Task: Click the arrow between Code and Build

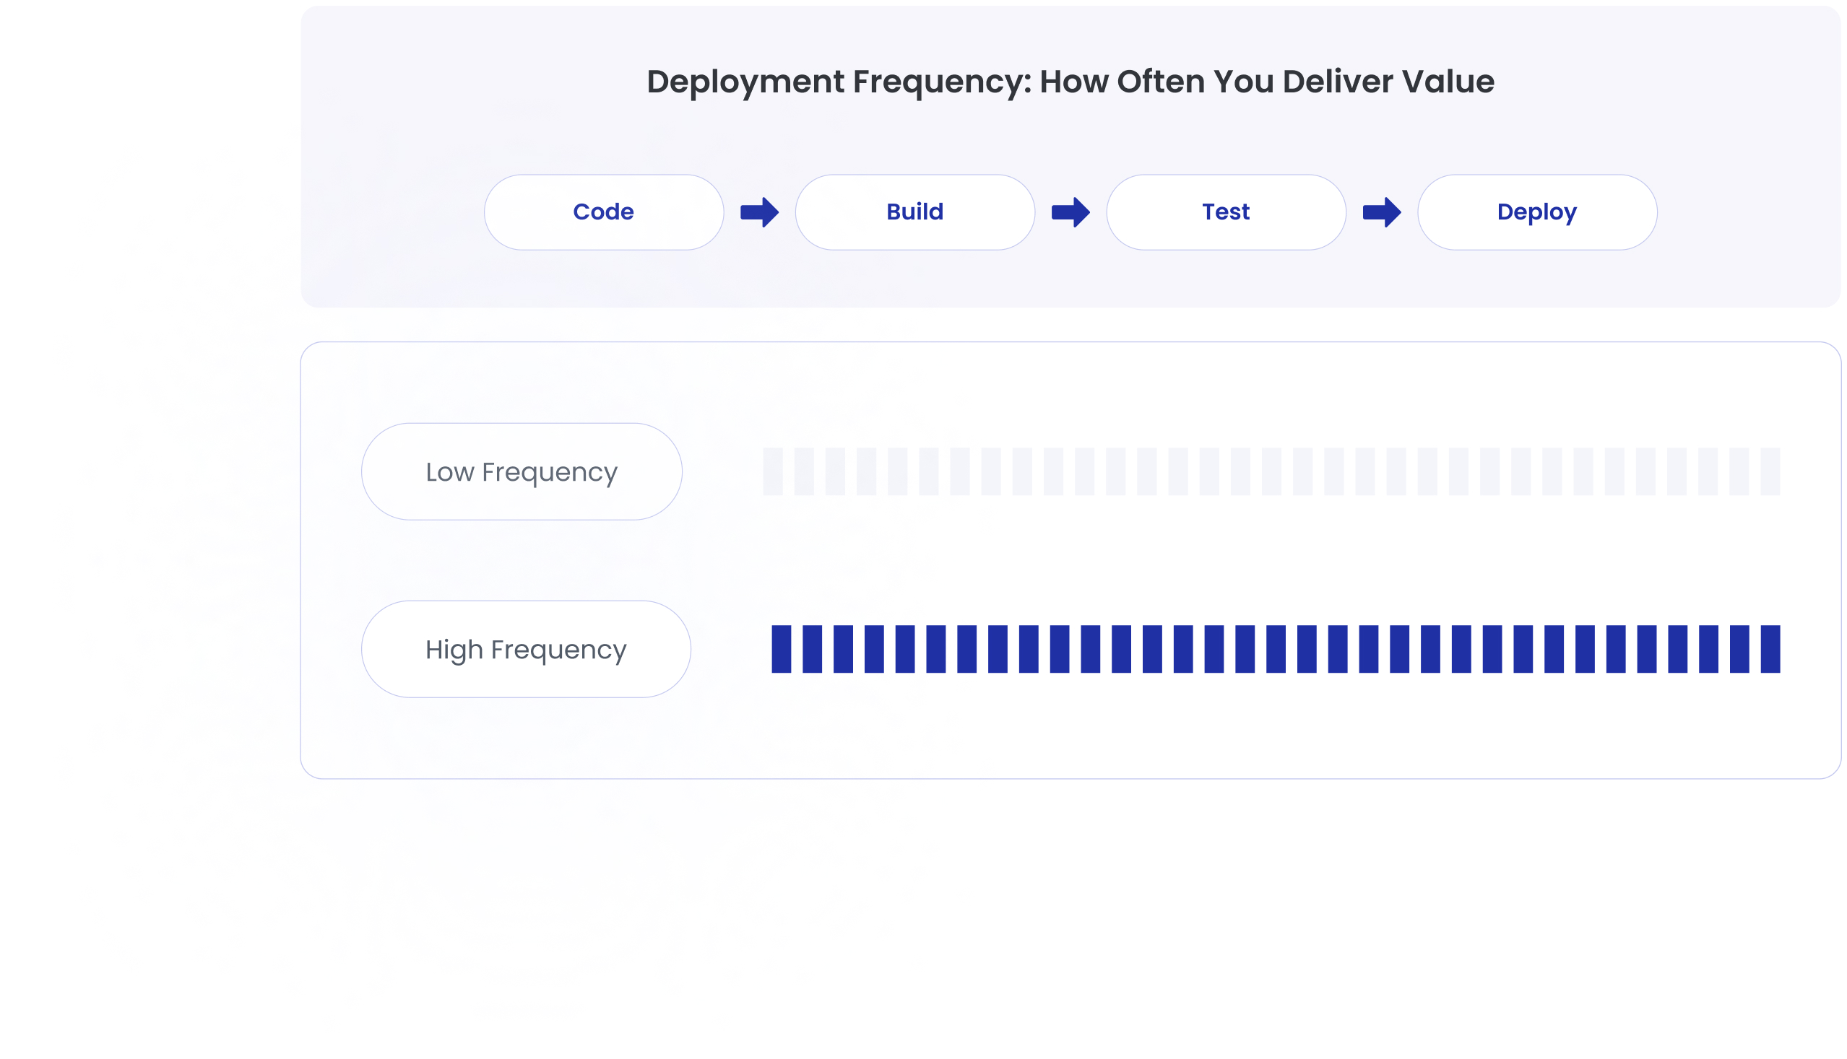Action: click(x=759, y=212)
